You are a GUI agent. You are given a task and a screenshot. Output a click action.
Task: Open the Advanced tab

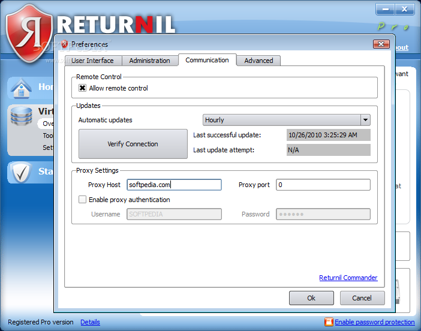coord(258,61)
